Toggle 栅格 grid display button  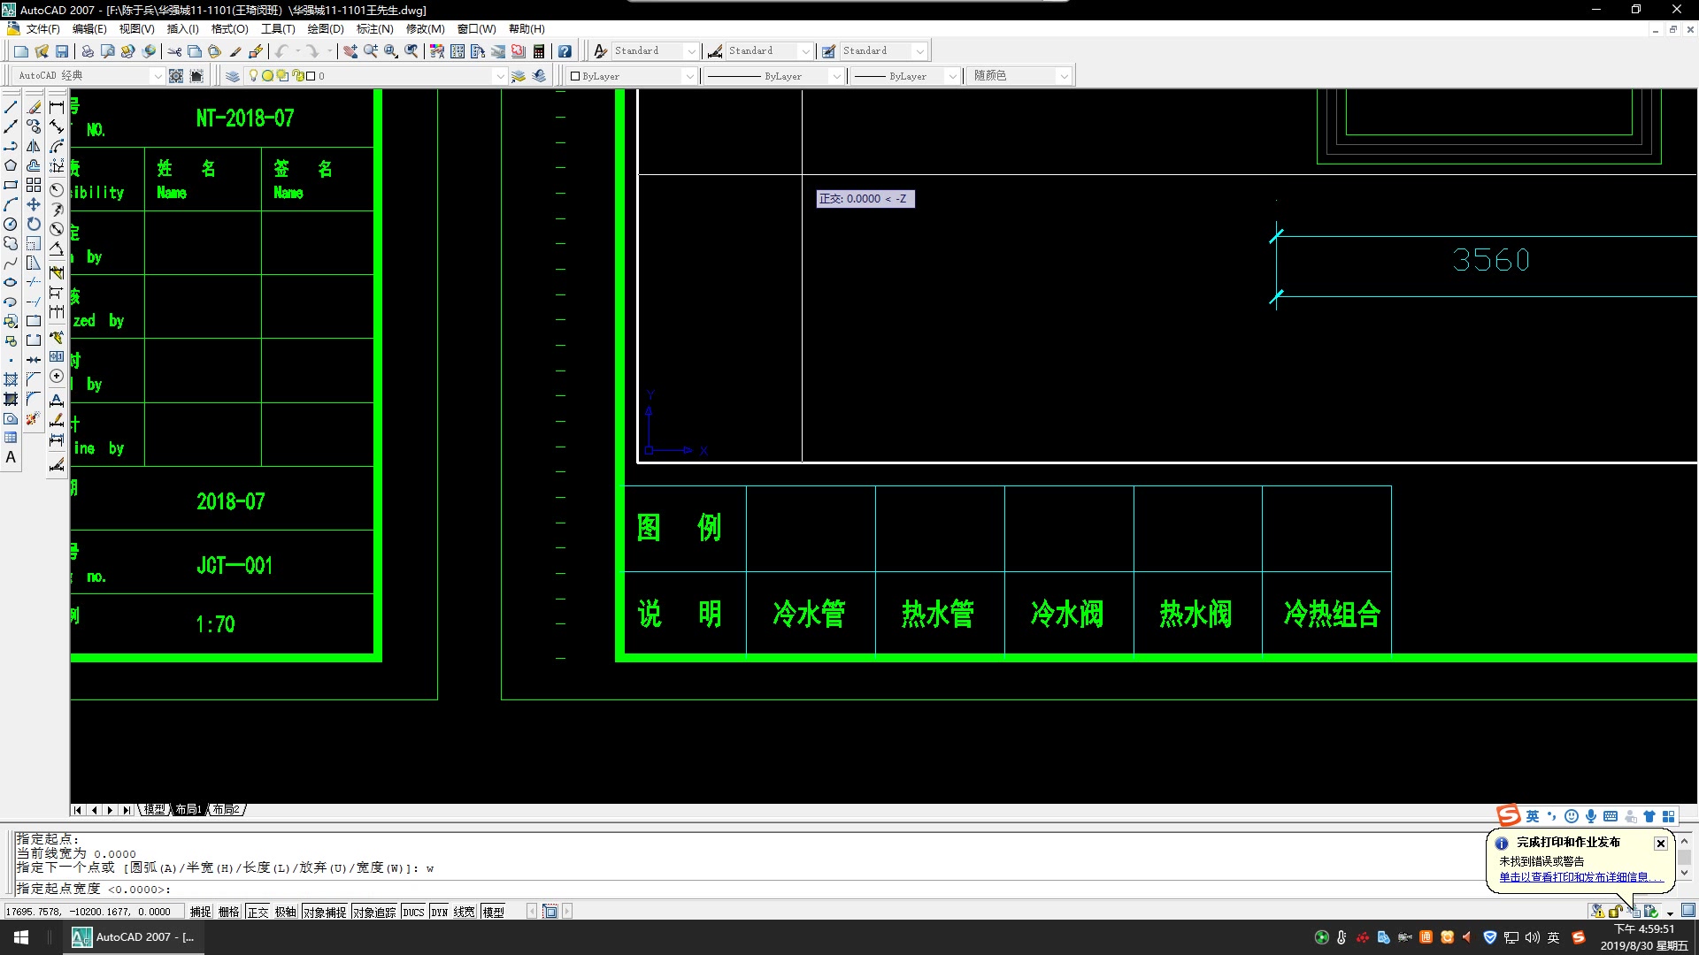point(228,912)
